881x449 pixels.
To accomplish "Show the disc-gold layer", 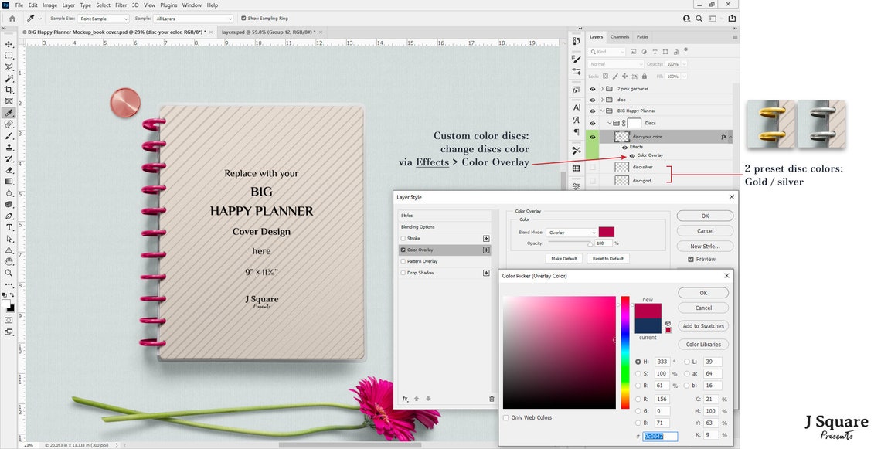I will point(592,181).
